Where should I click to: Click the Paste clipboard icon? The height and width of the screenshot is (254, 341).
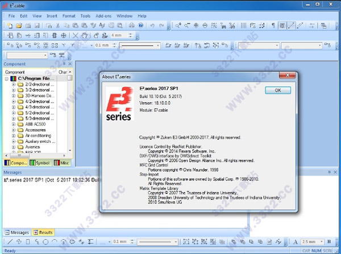click(75, 26)
